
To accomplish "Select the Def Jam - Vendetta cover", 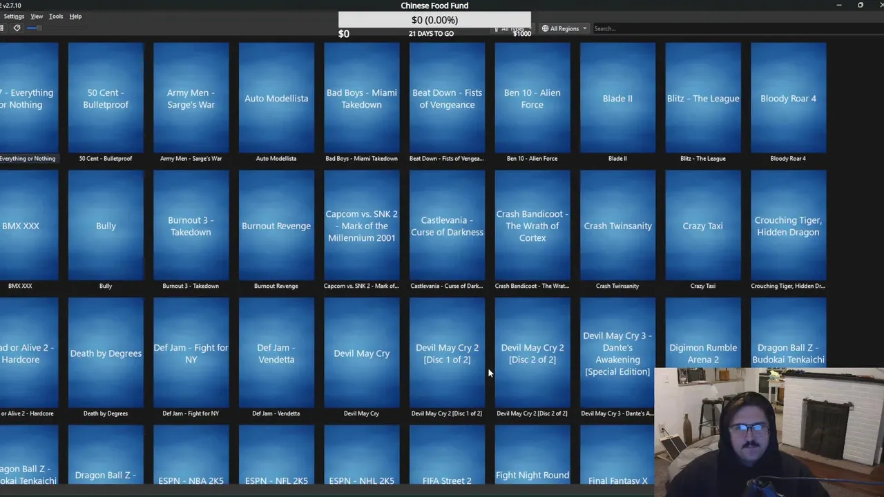I will click(276, 353).
